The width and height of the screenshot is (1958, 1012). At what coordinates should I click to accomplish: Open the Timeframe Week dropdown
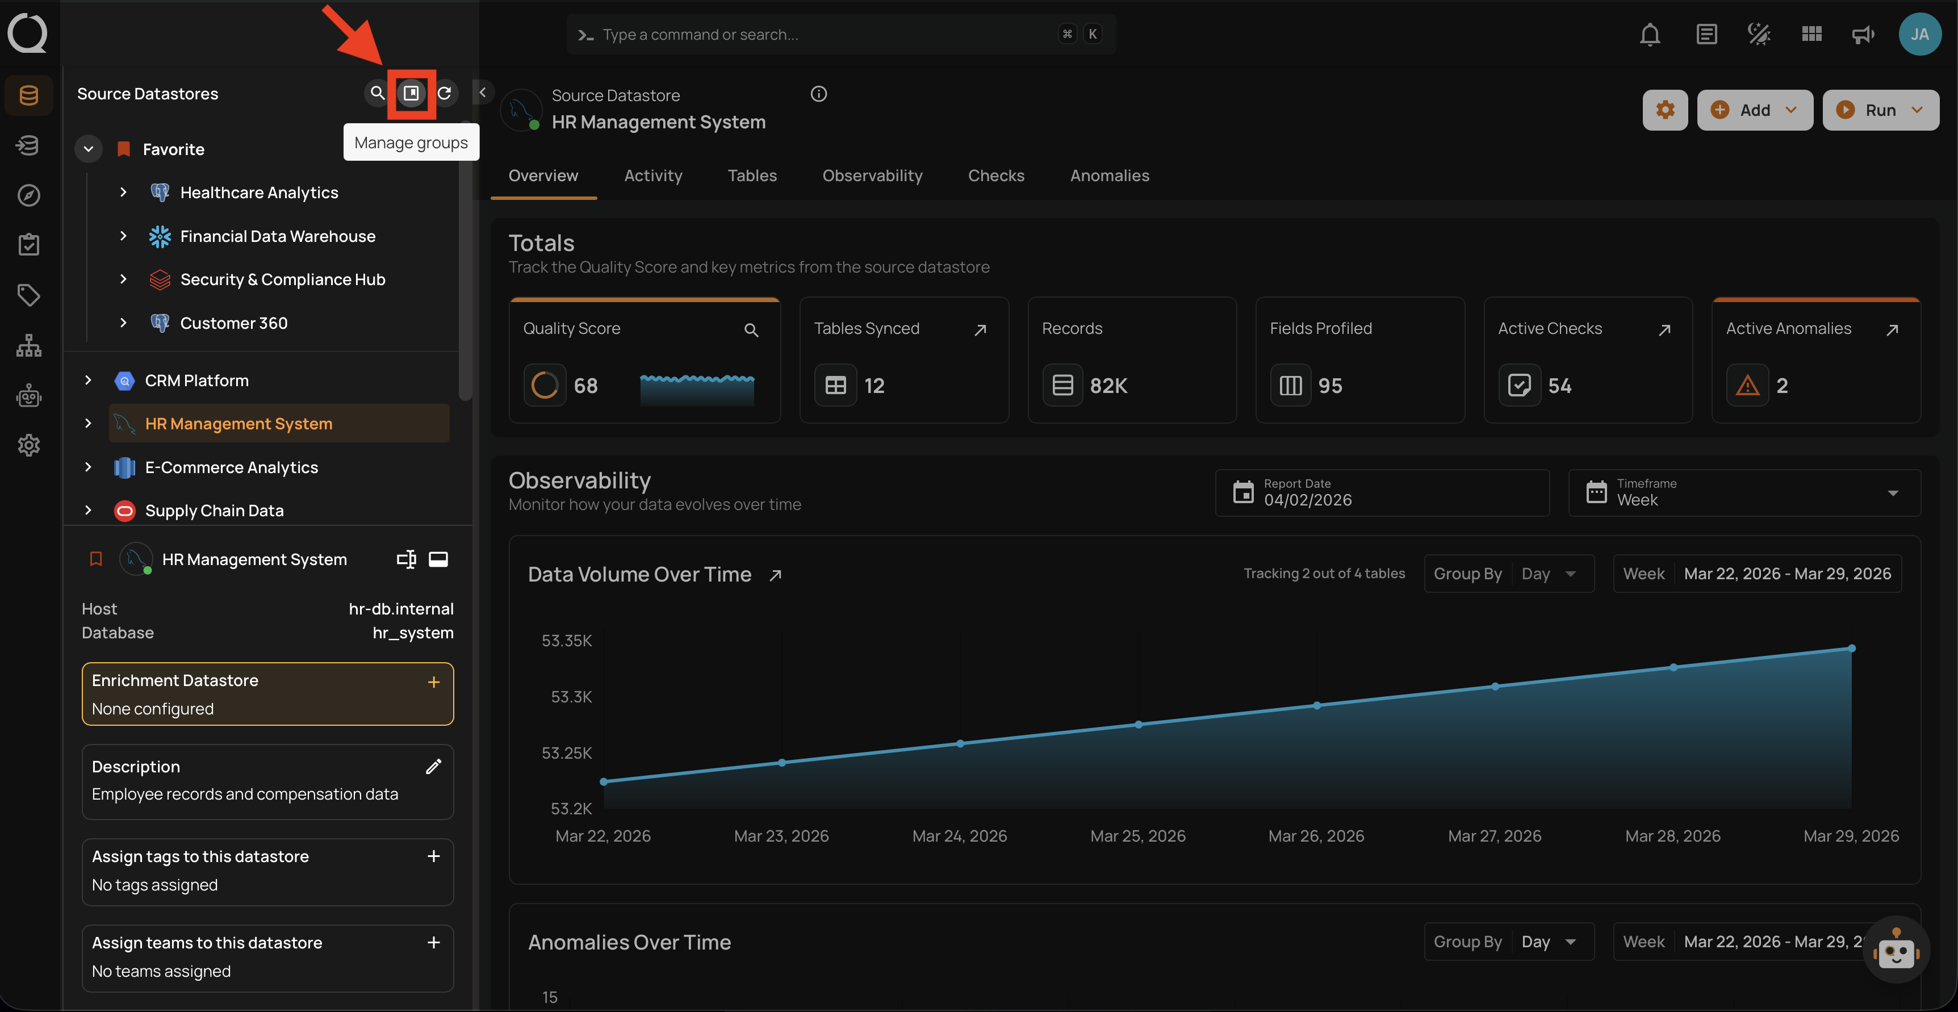pos(1744,493)
